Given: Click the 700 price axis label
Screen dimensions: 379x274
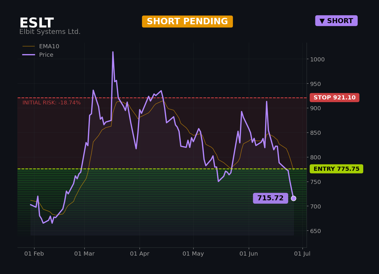Looking at the screenshot, I should pos(315,206).
